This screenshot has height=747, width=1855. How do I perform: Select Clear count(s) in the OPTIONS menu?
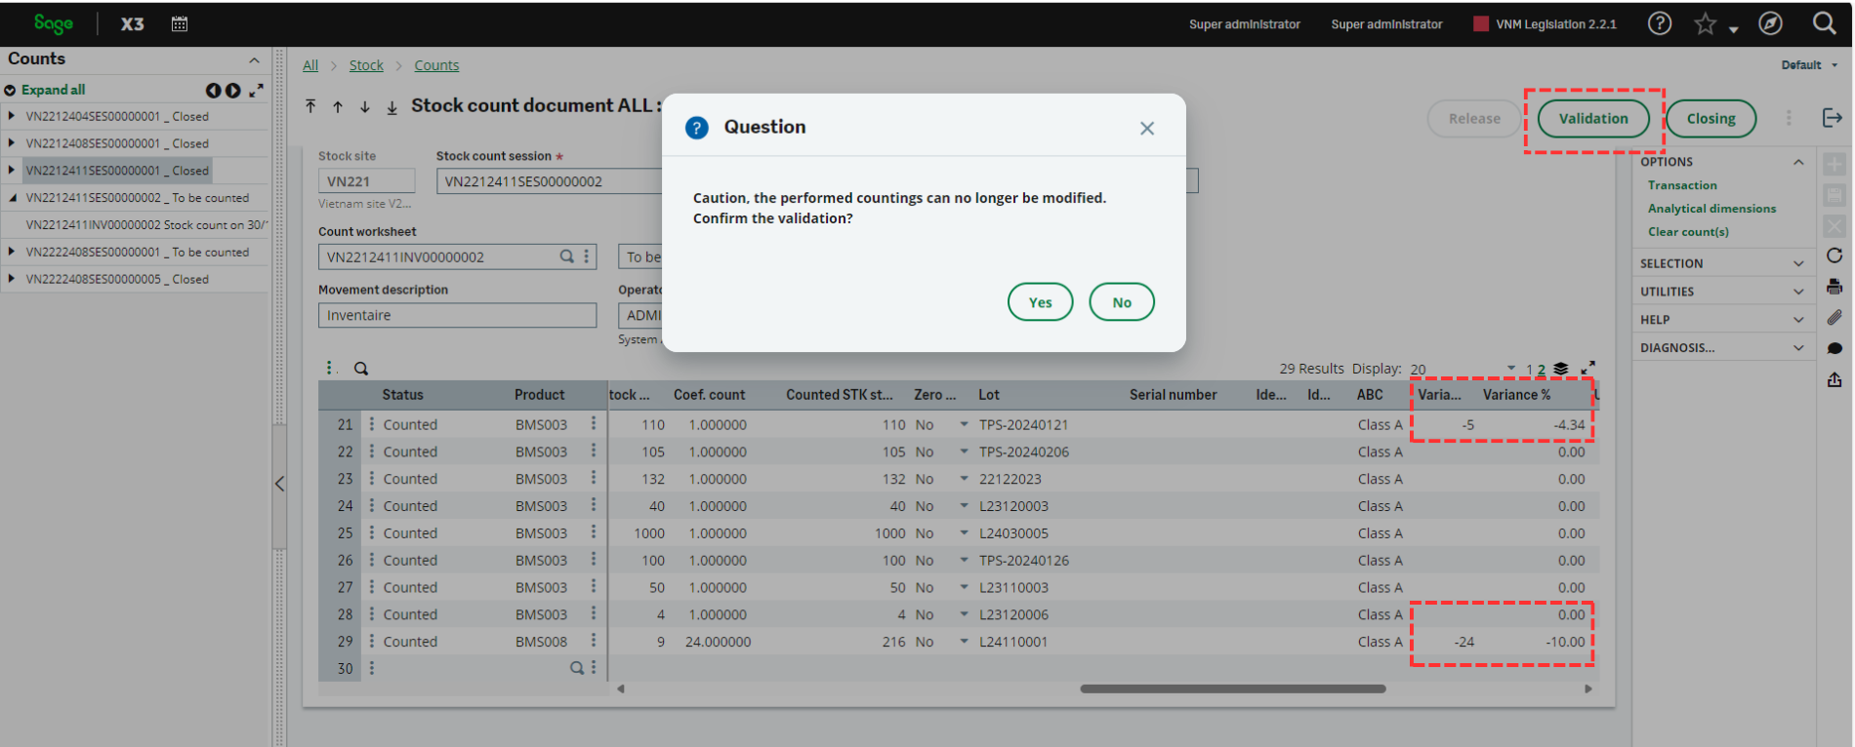(1688, 232)
